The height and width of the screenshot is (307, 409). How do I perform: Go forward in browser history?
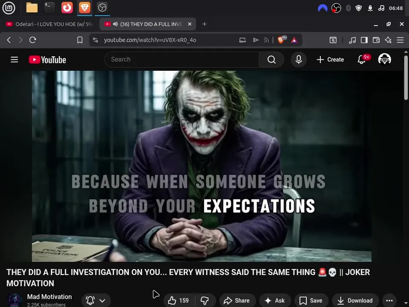(20, 40)
